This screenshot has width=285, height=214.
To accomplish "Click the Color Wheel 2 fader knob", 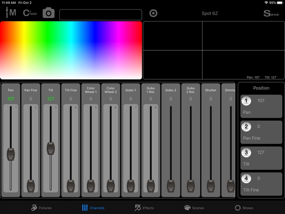I will [x=111, y=186].
